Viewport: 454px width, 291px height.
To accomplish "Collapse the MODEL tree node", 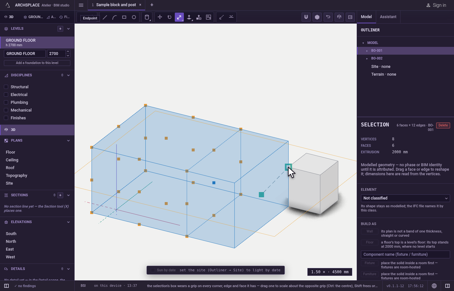I will [363, 43].
